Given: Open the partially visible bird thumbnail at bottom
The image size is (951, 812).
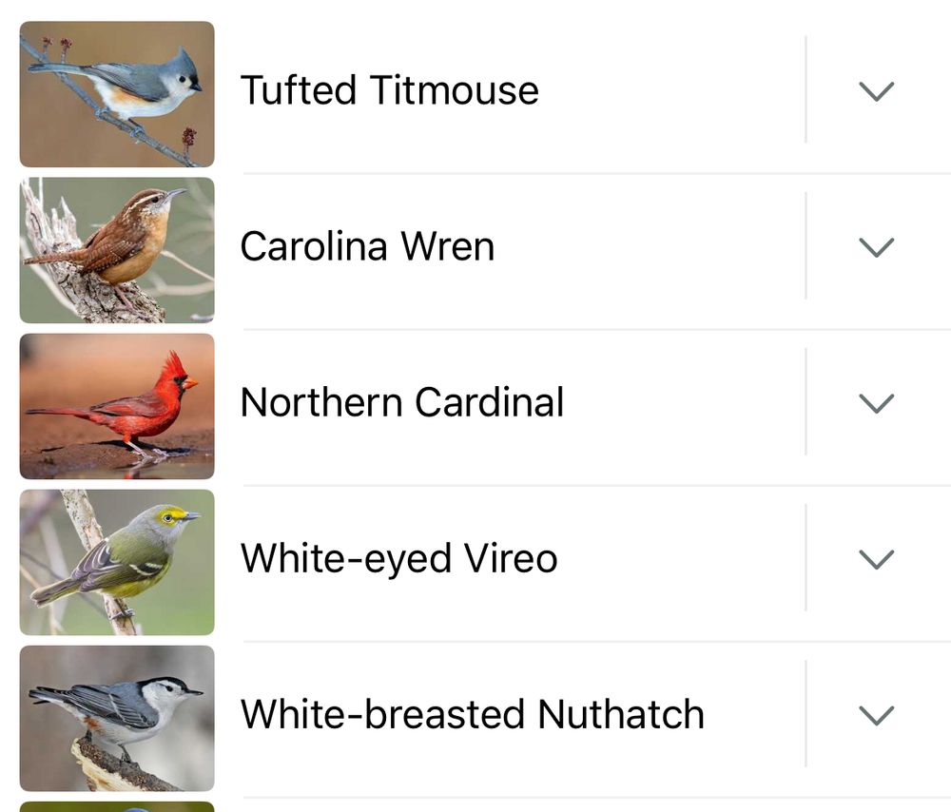Looking at the screenshot, I should click(x=117, y=806).
